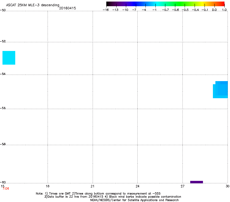Click the NOAA/NESDIS credit line
Viewport: 230px width, 202px height.
[134, 200]
